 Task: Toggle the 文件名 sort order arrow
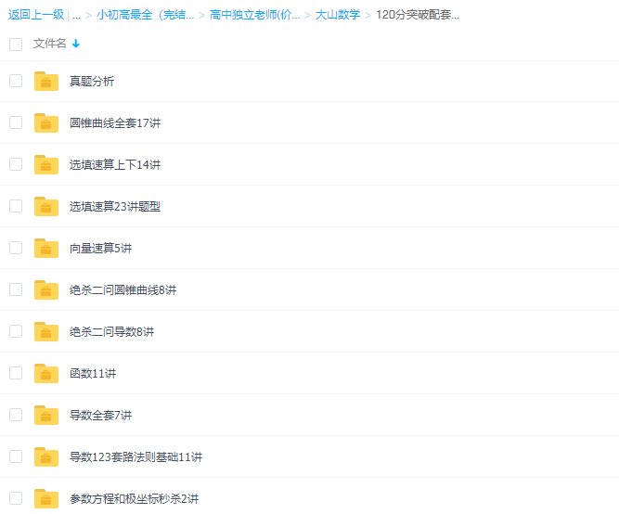tap(76, 44)
